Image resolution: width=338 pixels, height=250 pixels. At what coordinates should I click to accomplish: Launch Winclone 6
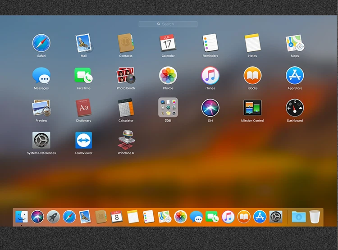pyautogui.click(x=126, y=140)
